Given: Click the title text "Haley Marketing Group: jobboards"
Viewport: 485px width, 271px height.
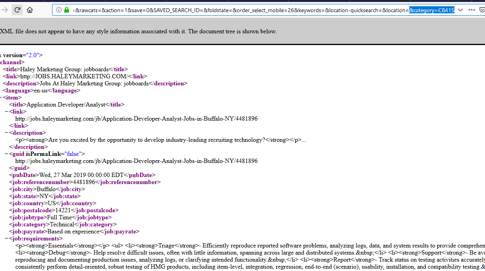Looking at the screenshot, I should (x=65, y=69).
